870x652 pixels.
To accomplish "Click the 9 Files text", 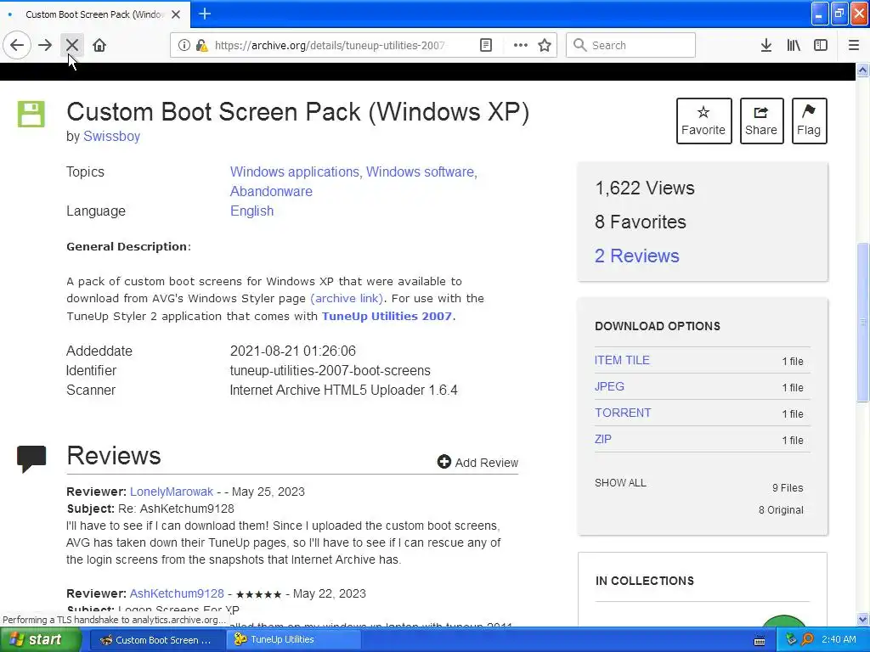I will point(788,488).
